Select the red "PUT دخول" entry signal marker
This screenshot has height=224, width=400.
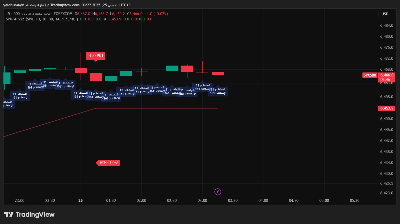96,56
